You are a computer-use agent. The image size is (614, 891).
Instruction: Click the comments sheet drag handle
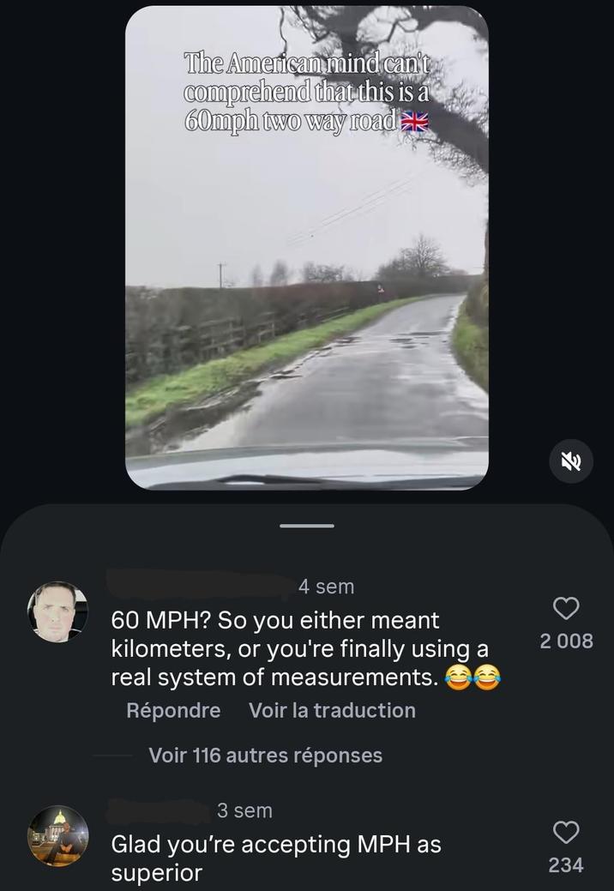[307, 526]
